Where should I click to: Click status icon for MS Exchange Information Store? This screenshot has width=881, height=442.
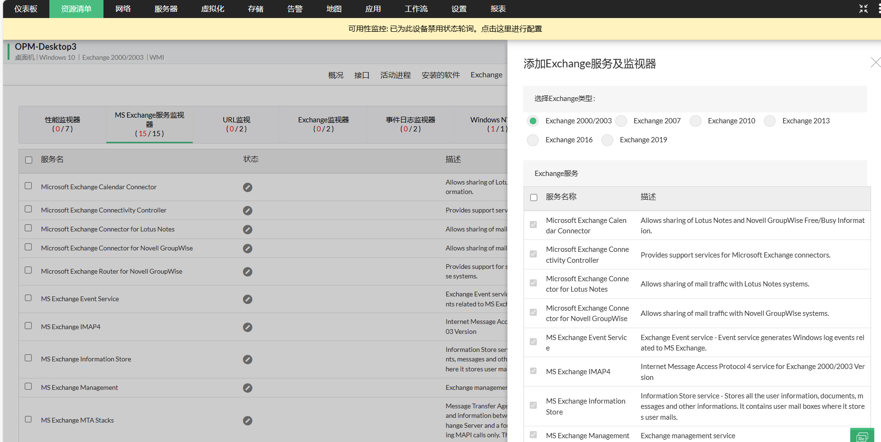(247, 359)
